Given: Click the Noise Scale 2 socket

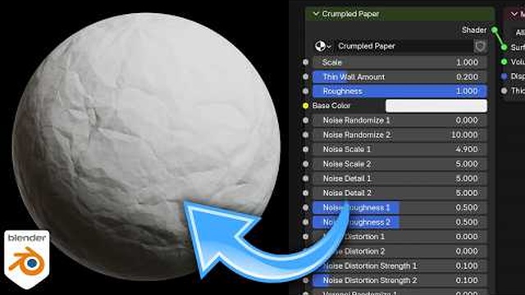Looking at the screenshot, I should [305, 164].
